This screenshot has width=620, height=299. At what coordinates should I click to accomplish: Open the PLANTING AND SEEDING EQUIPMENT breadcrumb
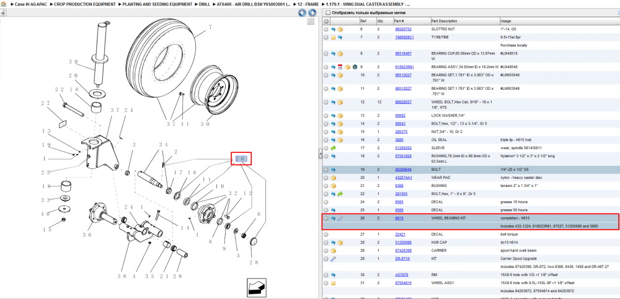[x=157, y=4]
